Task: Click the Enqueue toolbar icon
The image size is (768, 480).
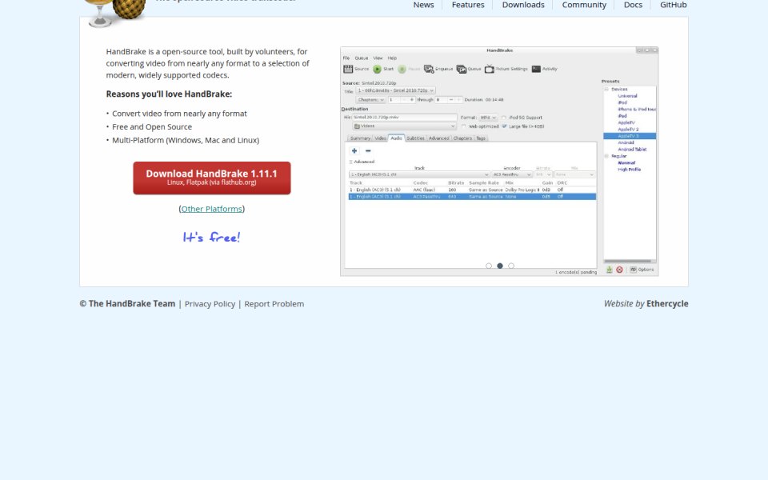Action: [x=429, y=69]
